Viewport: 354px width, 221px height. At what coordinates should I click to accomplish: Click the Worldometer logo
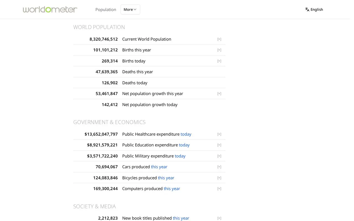[50, 9]
